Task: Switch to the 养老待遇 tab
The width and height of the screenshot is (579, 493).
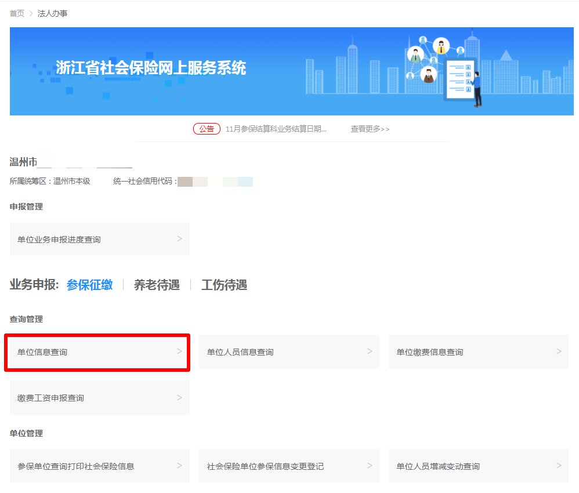Action: tap(157, 285)
